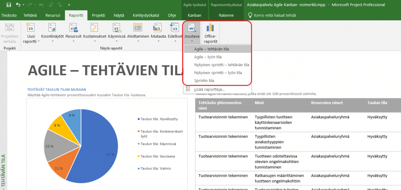Expand the Resurssit report dropdown arrow
Screen dimensions: 401x190
73,41
